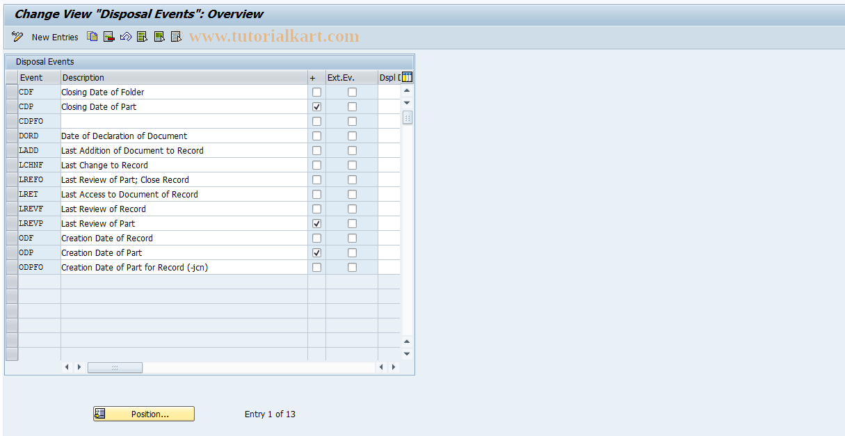The height and width of the screenshot is (436, 845).
Task: Click the empty description cell of CDPFO
Action: (x=184, y=121)
